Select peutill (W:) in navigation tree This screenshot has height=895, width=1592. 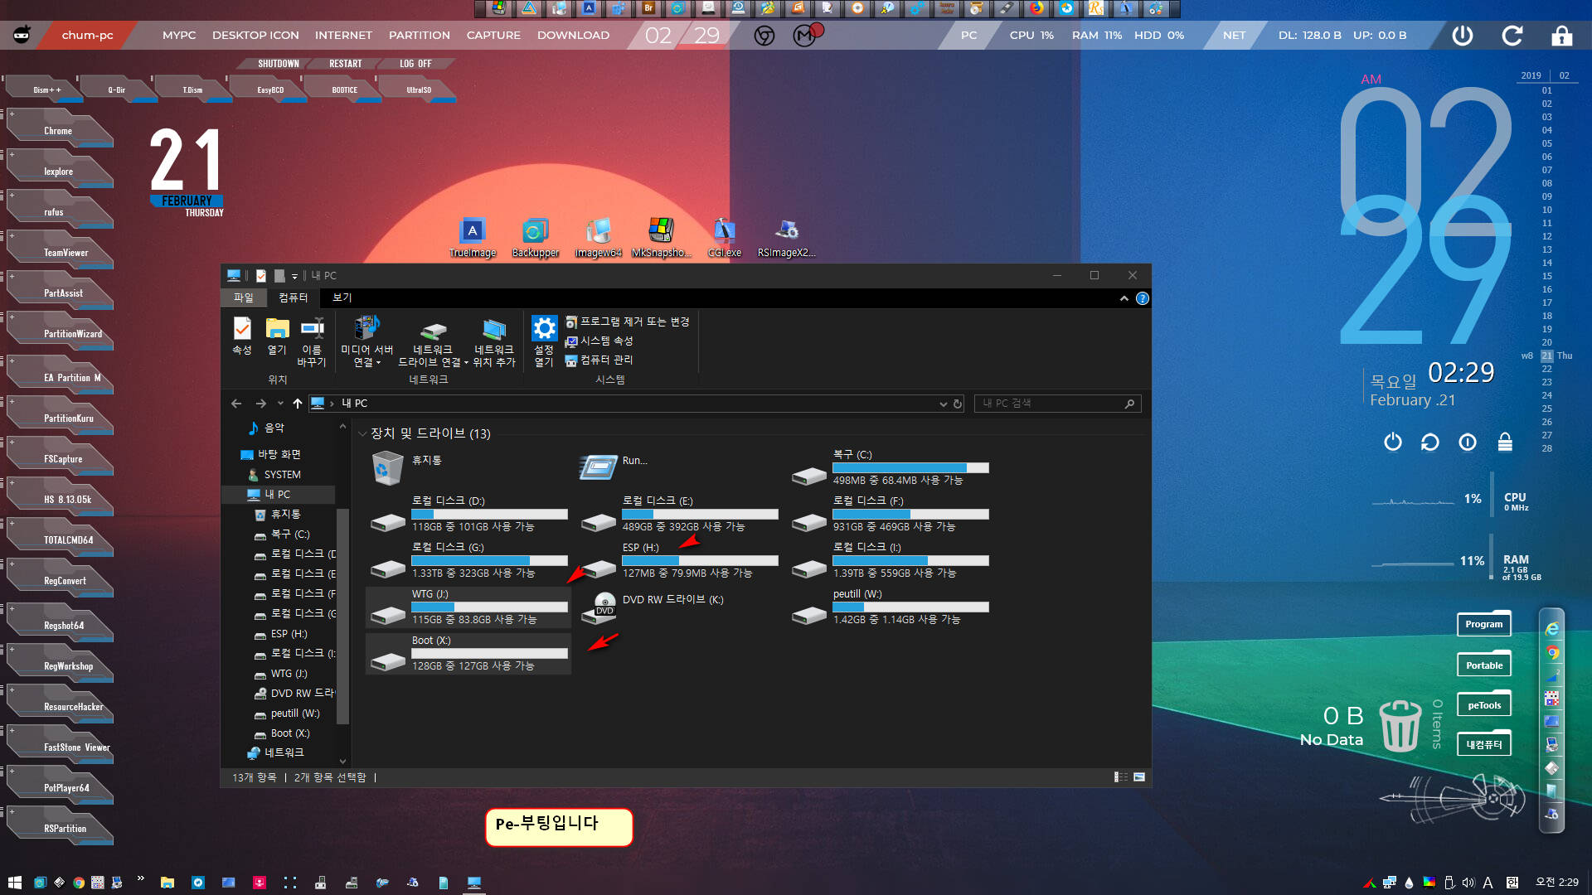287,714
